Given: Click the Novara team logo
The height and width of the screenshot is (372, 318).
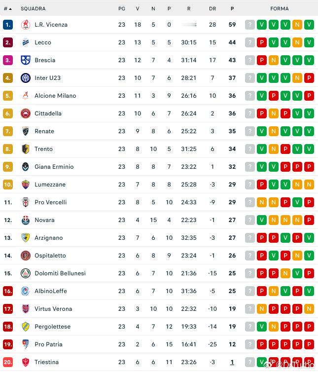Looking at the screenshot, I should pyautogui.click(x=26, y=220).
